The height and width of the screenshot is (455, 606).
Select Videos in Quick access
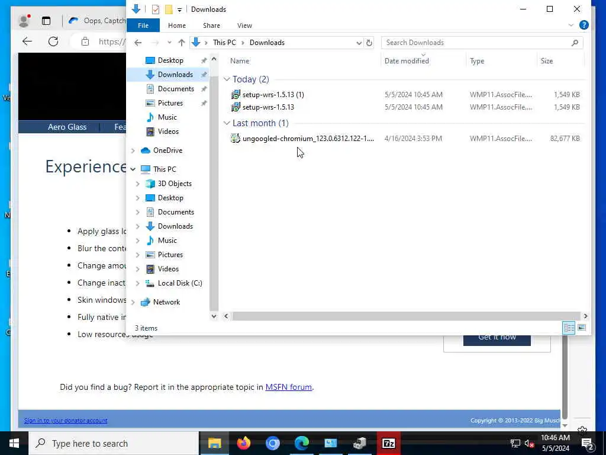[168, 132]
